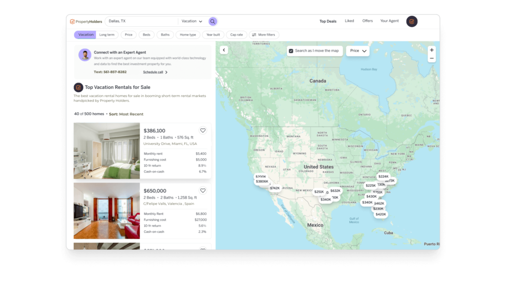This screenshot has height=284, width=506.
Task: Go to Top Deals
Action: [x=328, y=21]
